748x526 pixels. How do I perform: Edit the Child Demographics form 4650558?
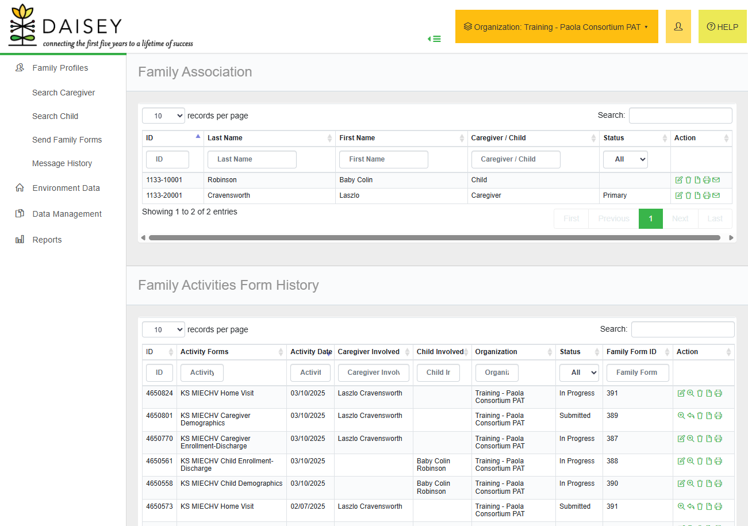click(681, 483)
